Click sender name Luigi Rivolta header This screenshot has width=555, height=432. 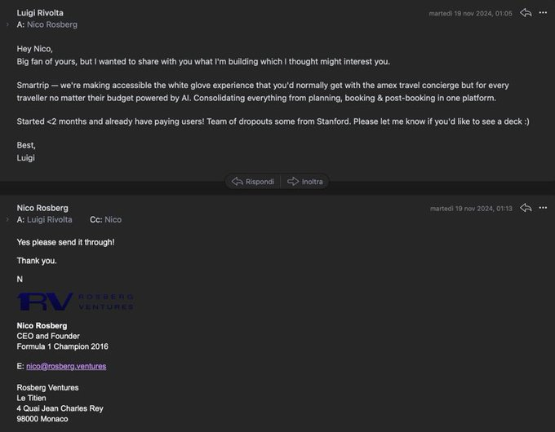pos(40,13)
